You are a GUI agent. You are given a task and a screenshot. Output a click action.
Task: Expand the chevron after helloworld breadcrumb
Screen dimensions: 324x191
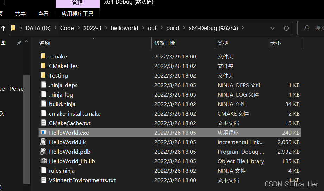(x=143, y=28)
